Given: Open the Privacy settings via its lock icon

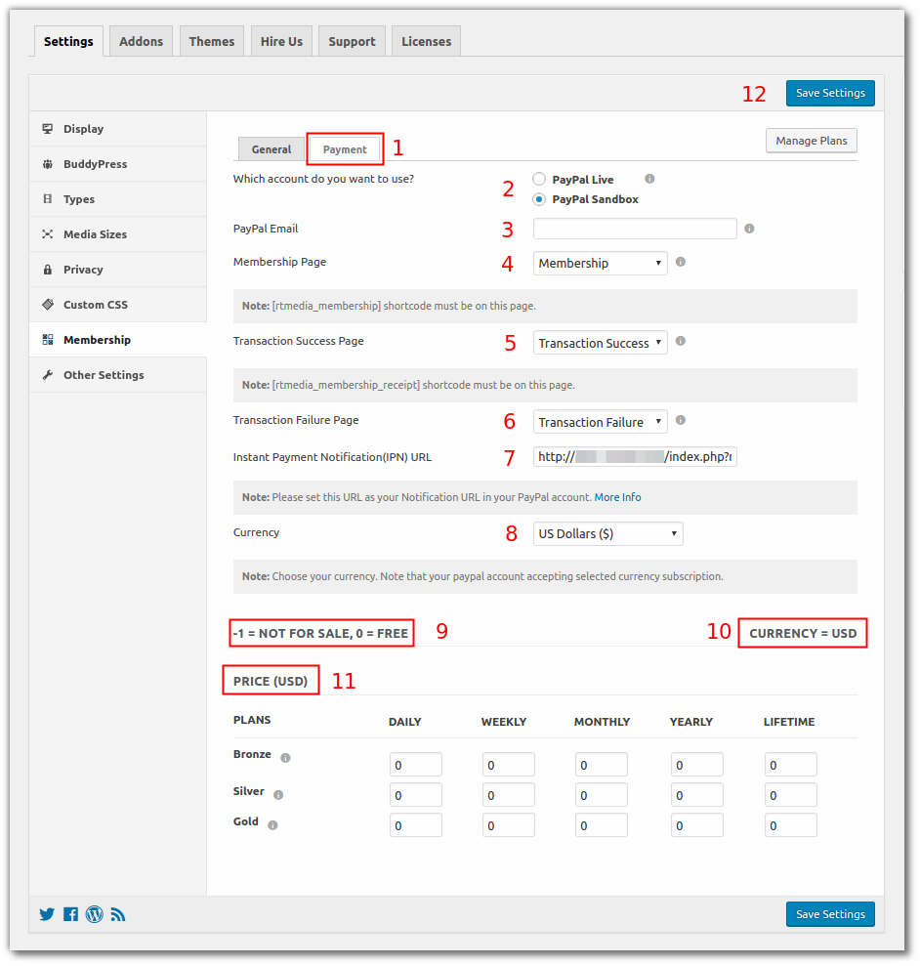Looking at the screenshot, I should pos(47,269).
